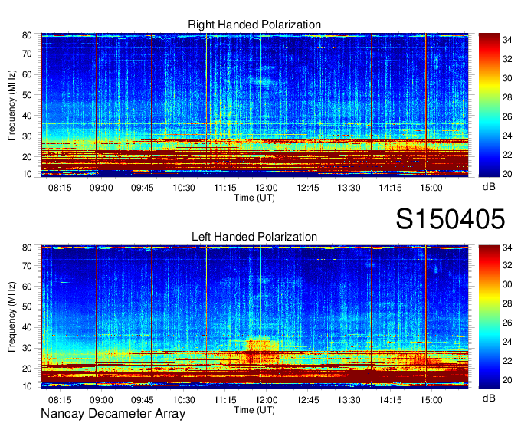This screenshot has width=521, height=423.
Task: Click the 40 MHz tick label on top plot
Action: (27, 116)
